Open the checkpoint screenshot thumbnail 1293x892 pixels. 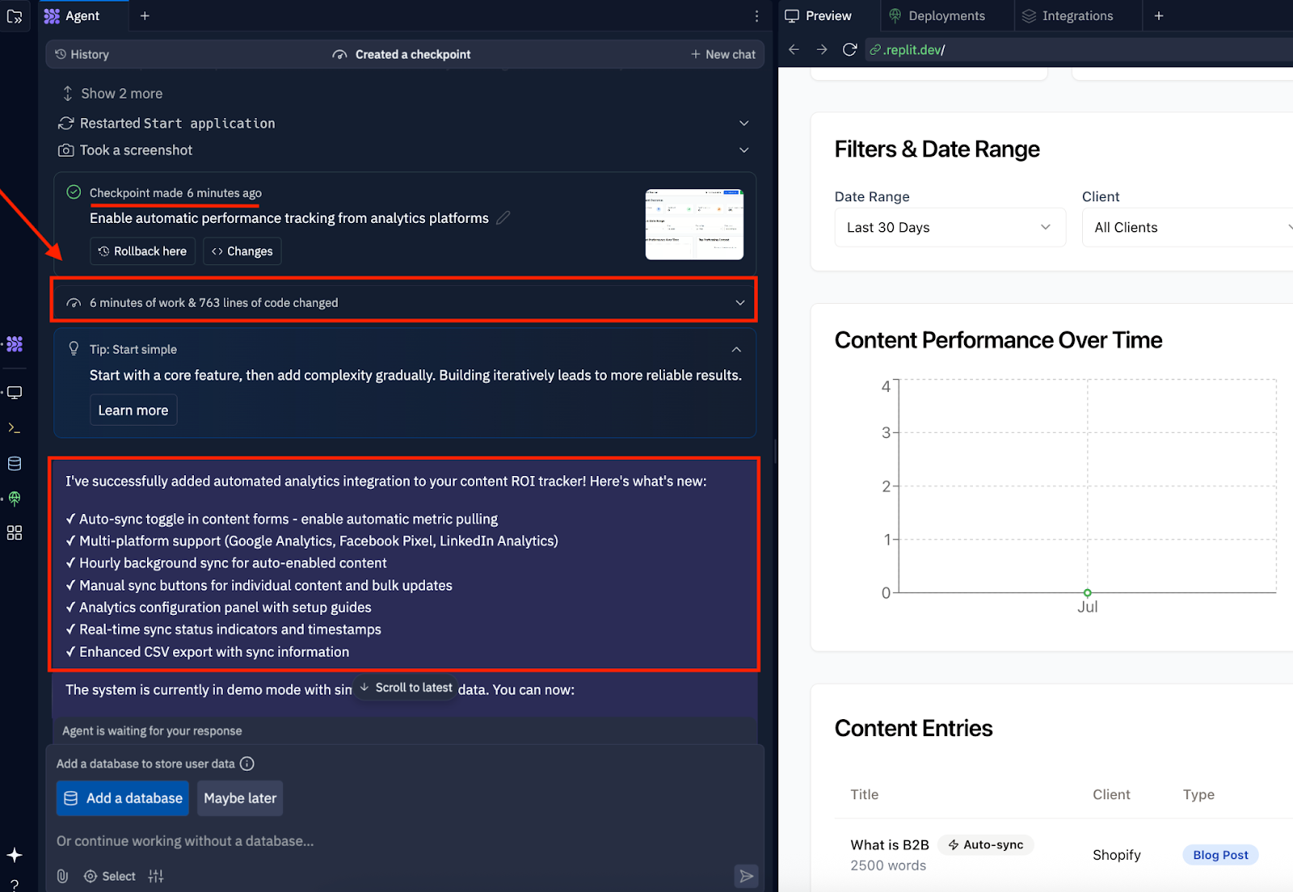pos(694,224)
